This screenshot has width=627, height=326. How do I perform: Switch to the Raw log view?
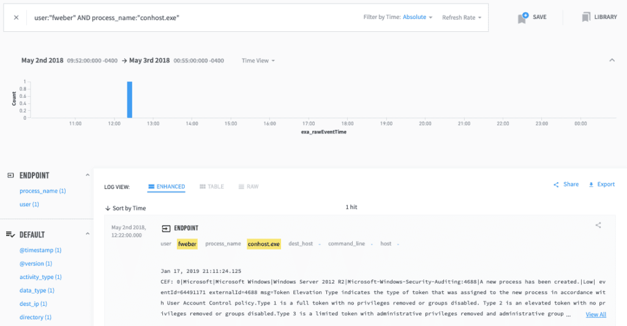249,187
